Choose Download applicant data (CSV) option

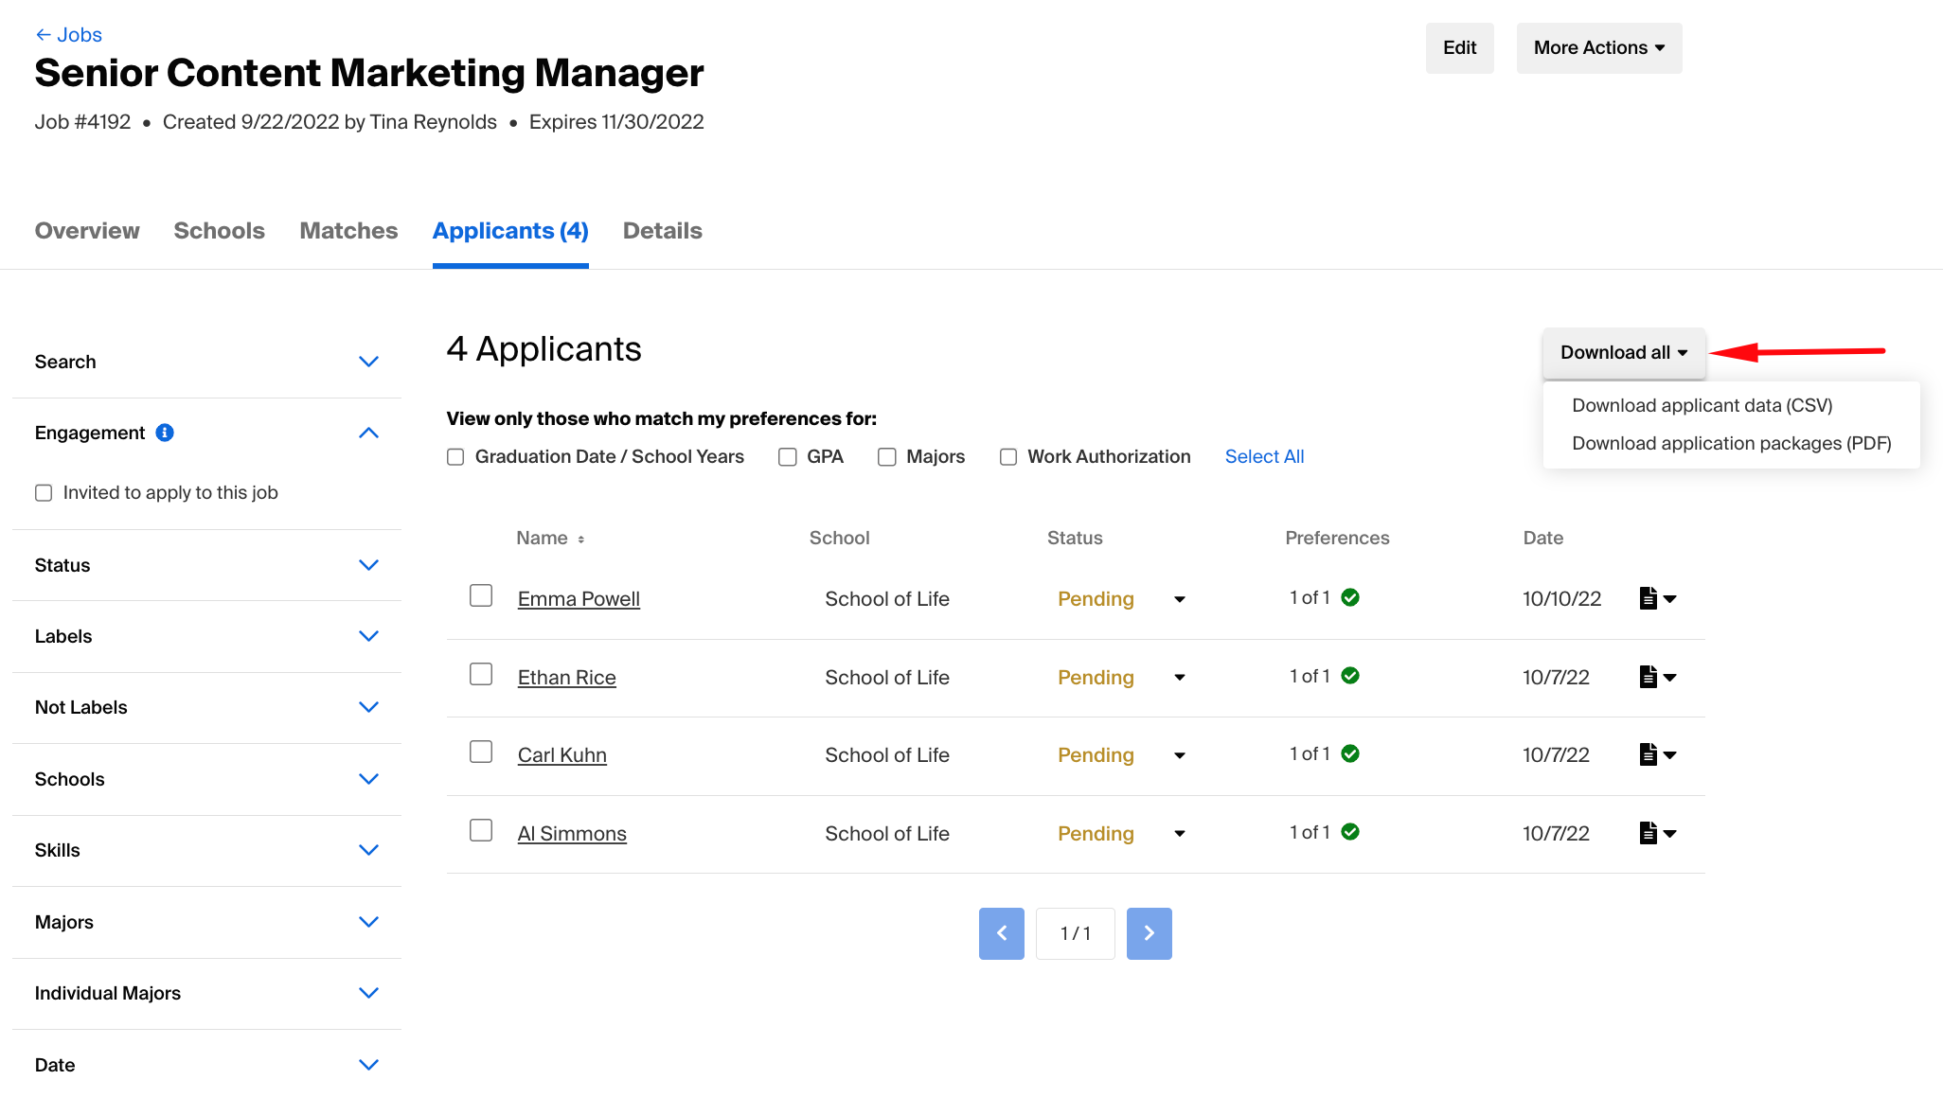click(1702, 404)
